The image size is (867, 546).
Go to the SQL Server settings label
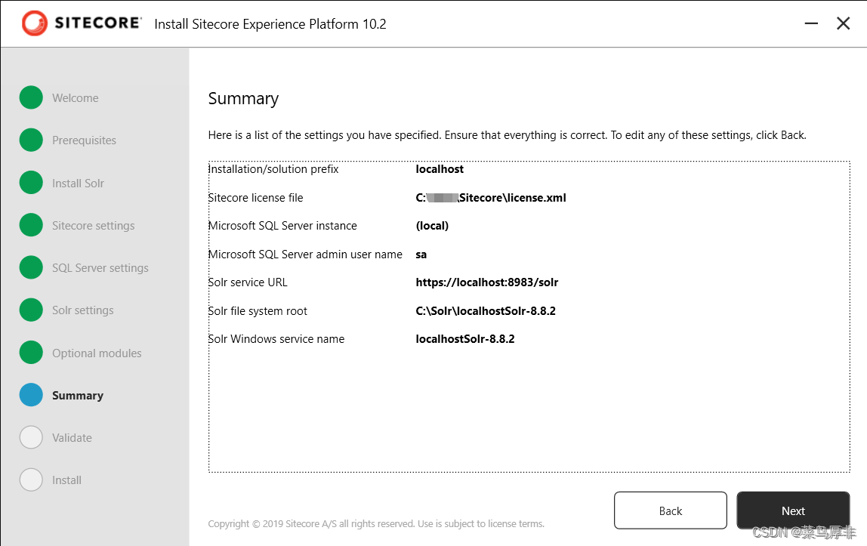[x=100, y=268]
